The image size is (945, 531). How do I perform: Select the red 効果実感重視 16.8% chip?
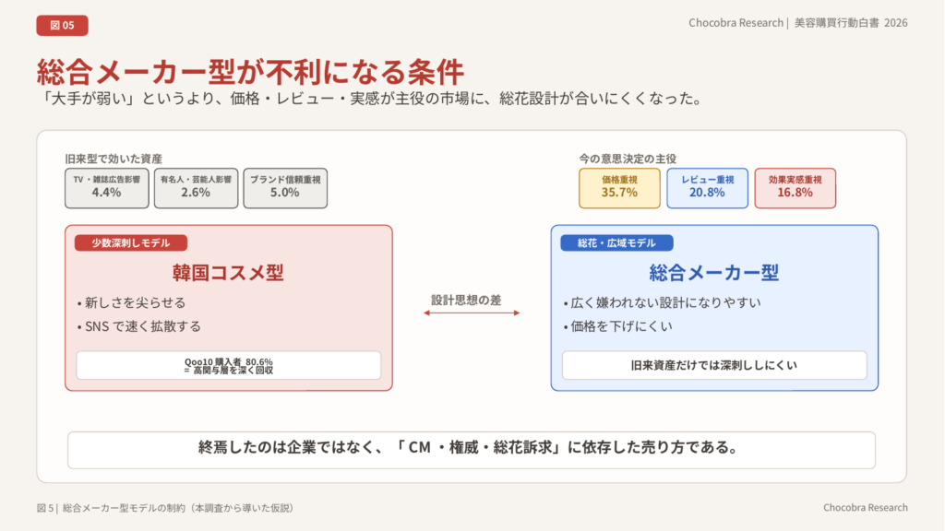coord(795,188)
